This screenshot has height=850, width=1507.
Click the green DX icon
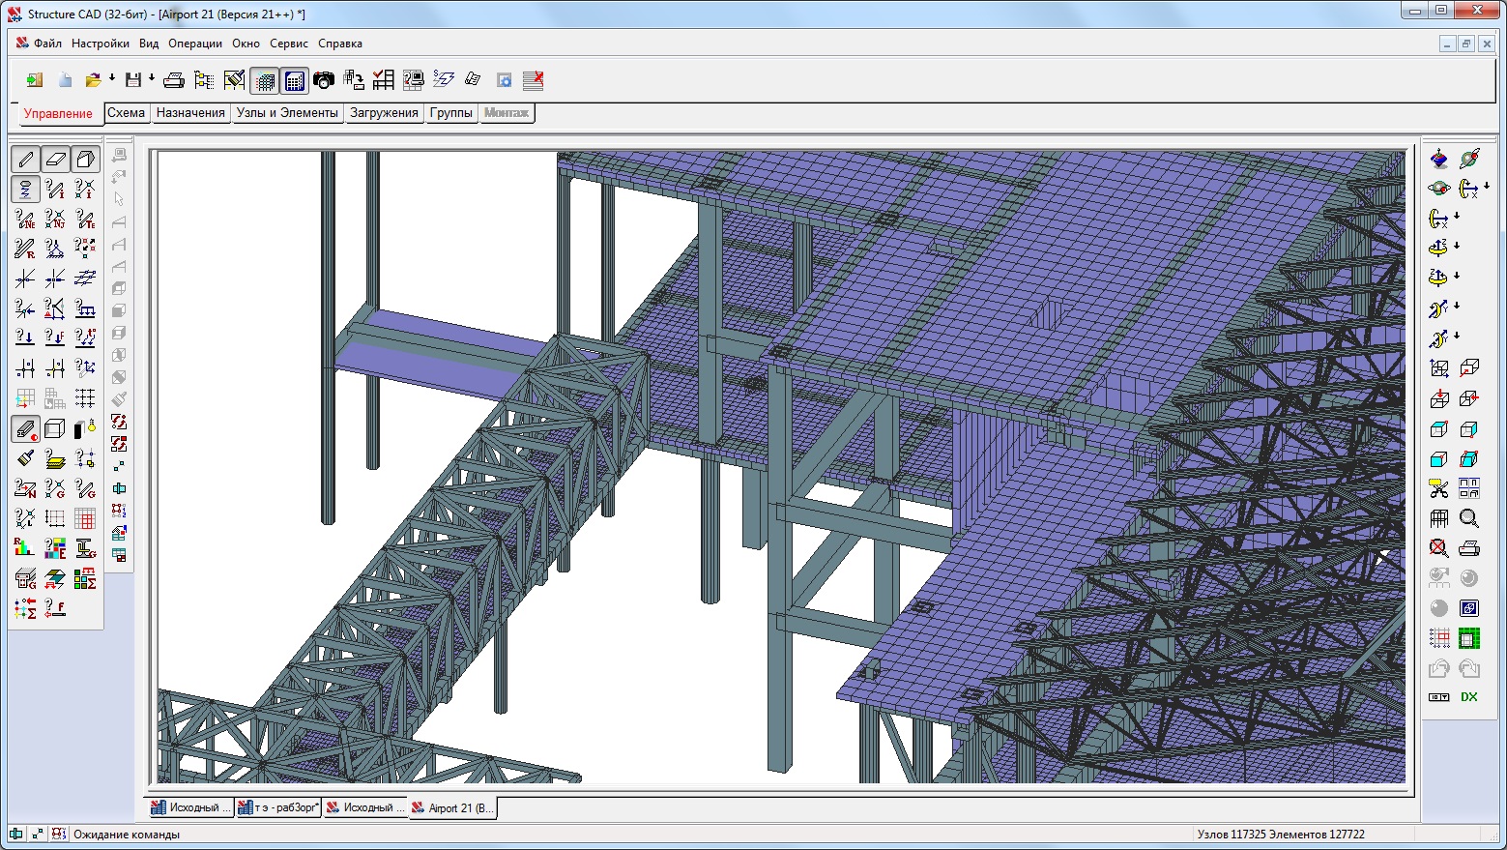(x=1469, y=697)
